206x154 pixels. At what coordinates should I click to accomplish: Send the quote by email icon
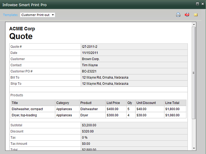click(x=196, y=15)
